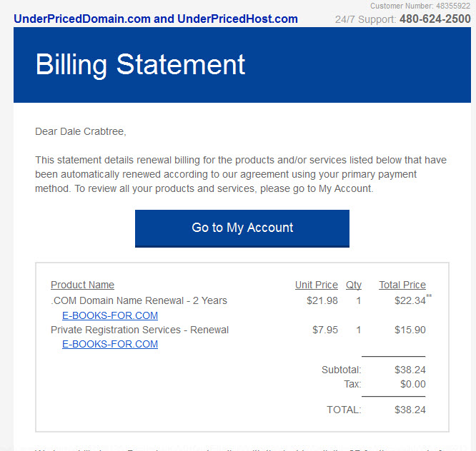Click the Subtotal label

coord(342,370)
